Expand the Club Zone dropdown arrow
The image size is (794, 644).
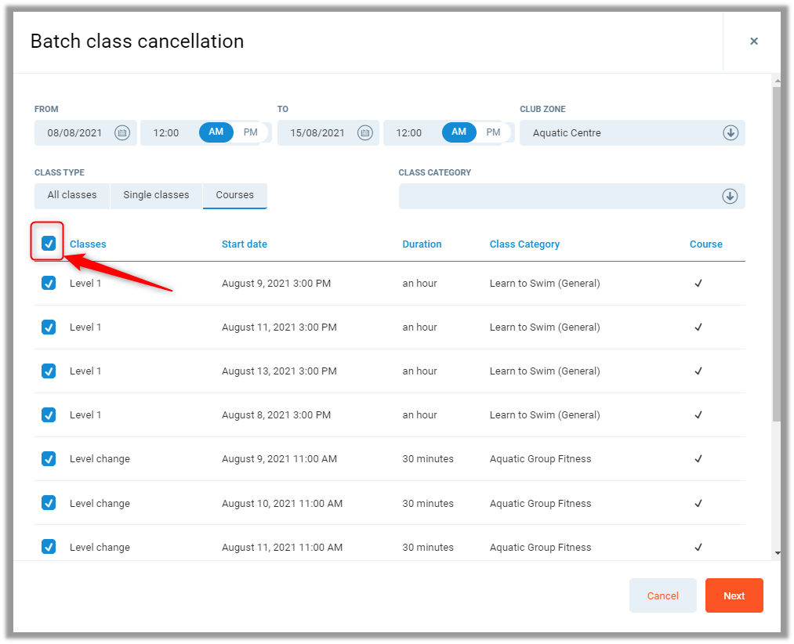[x=730, y=133]
